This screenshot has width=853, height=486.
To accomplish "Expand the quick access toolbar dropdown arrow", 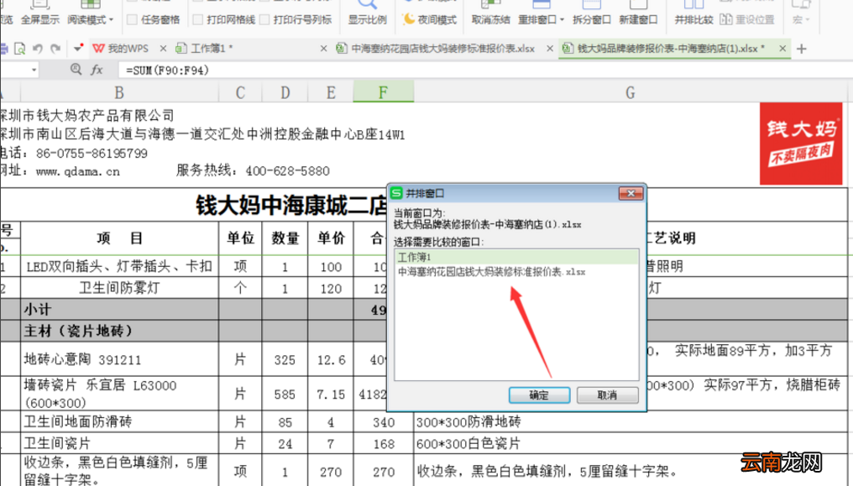I will [78, 49].
